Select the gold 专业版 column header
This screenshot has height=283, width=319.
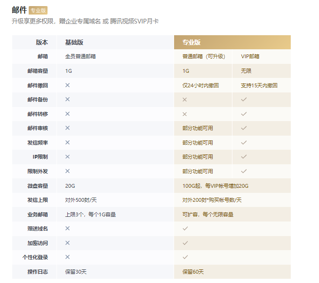(x=191, y=42)
